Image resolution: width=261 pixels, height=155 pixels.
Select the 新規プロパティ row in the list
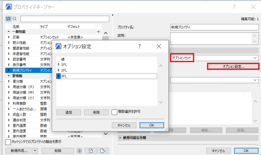click(29, 70)
